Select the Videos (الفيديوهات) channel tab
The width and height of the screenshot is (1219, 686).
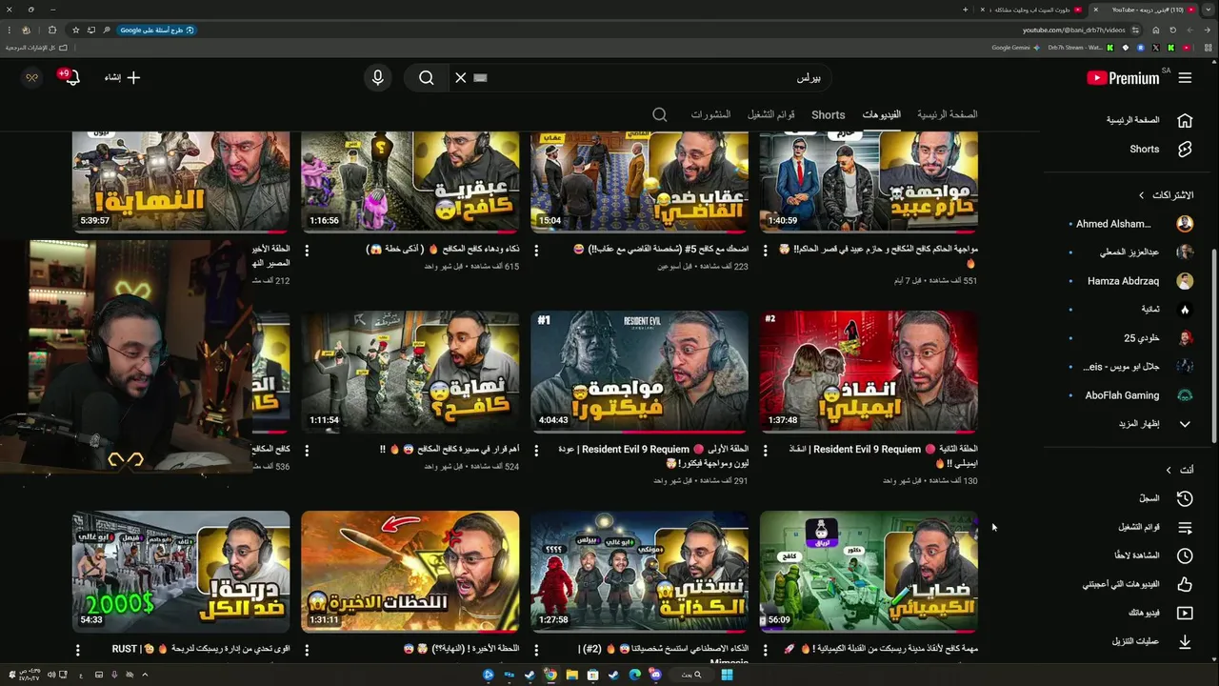(x=881, y=114)
